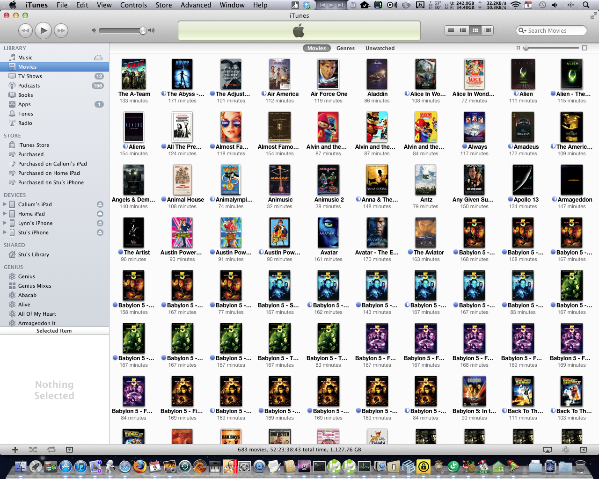Screen dimensions: 599x479
Task: Eject Stu's iPhone
Action: pos(100,232)
